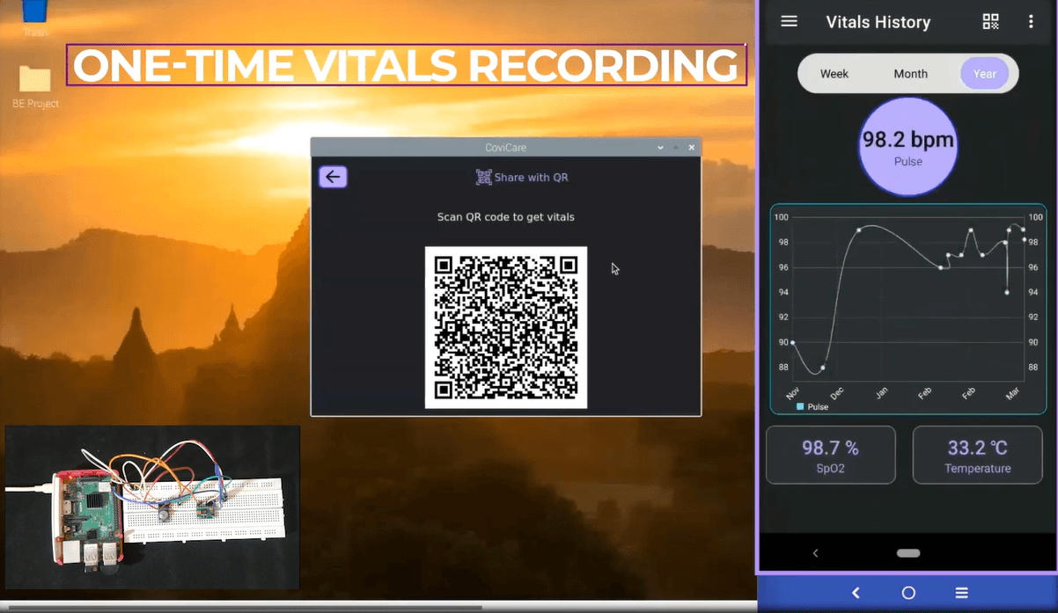Click the Raspberry Pi breadboard video thumbnail
The width and height of the screenshot is (1058, 613).
[152, 507]
